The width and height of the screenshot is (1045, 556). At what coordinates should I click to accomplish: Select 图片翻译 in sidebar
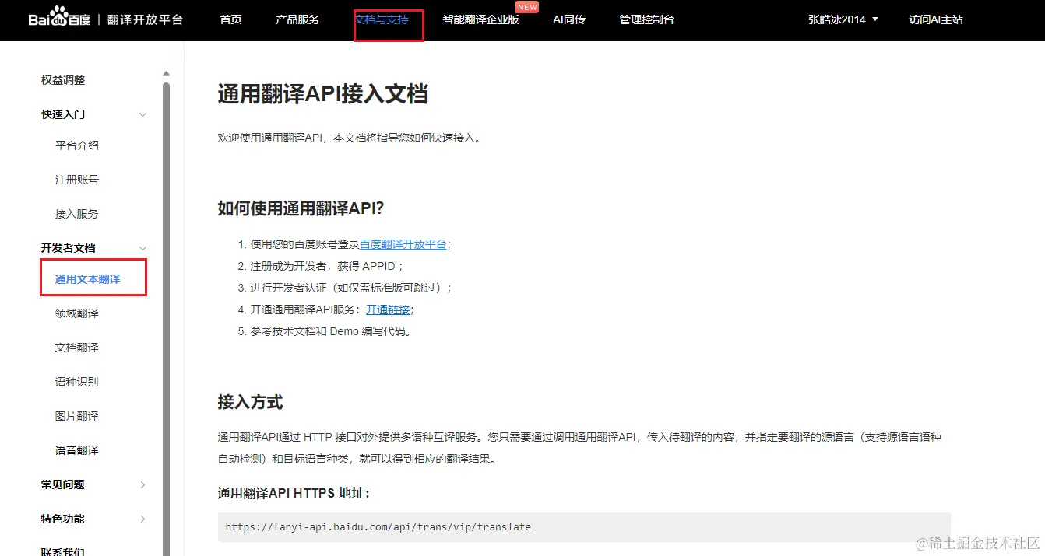[77, 416]
